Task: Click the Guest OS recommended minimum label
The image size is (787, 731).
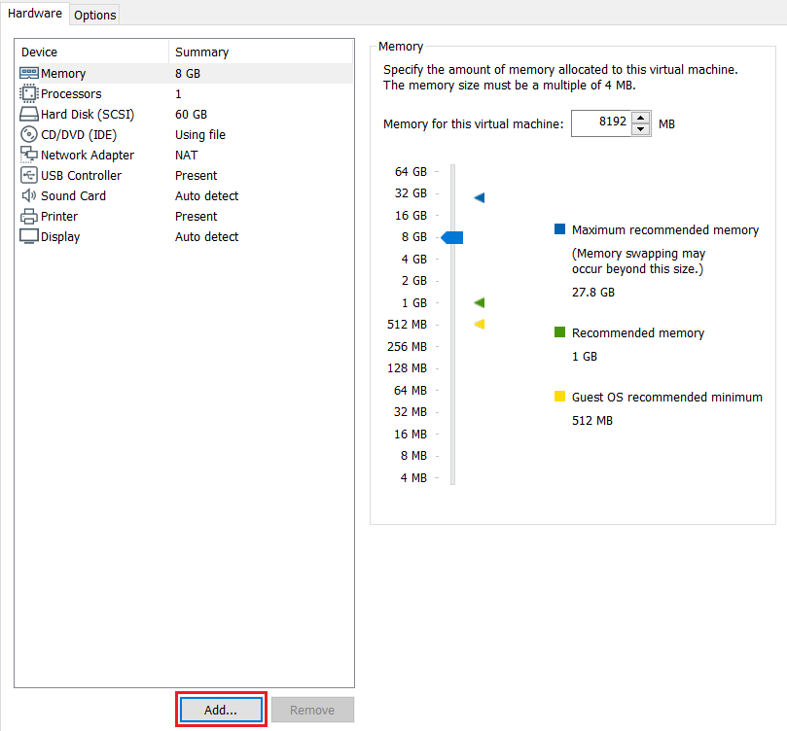Action: pos(667,397)
